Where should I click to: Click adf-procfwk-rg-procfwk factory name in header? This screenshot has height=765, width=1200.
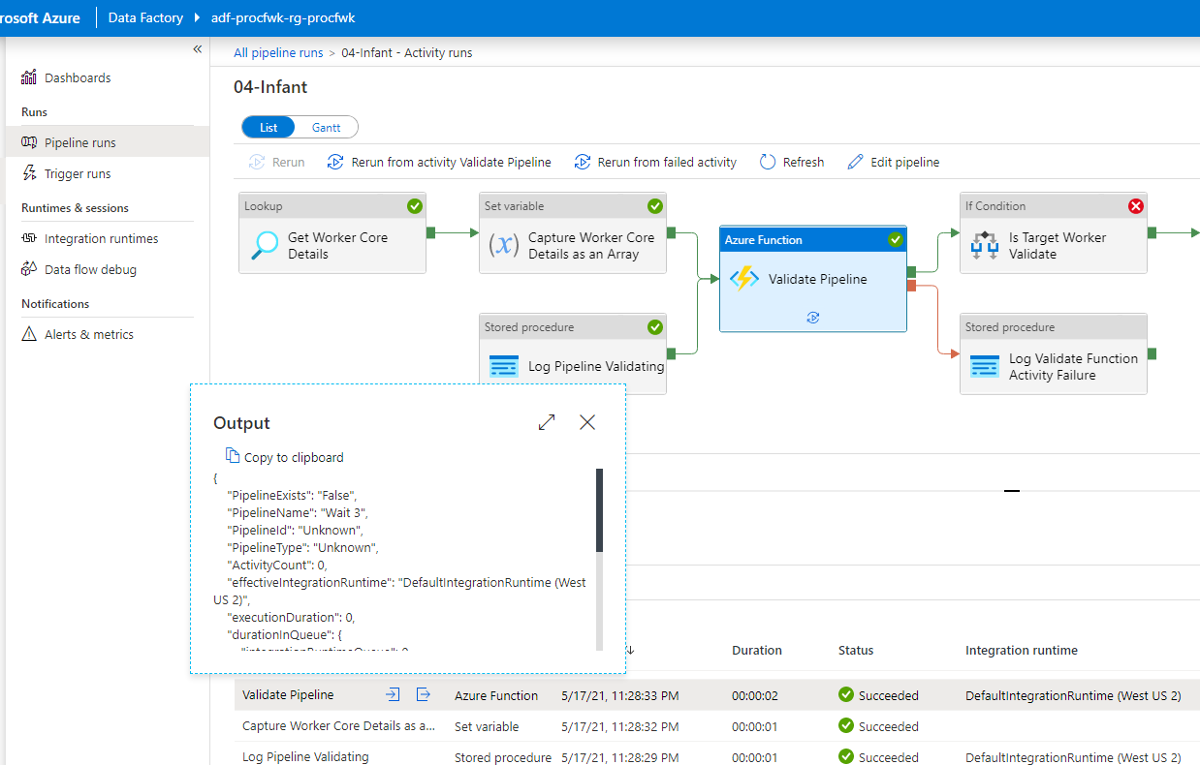pyautogui.click(x=283, y=17)
